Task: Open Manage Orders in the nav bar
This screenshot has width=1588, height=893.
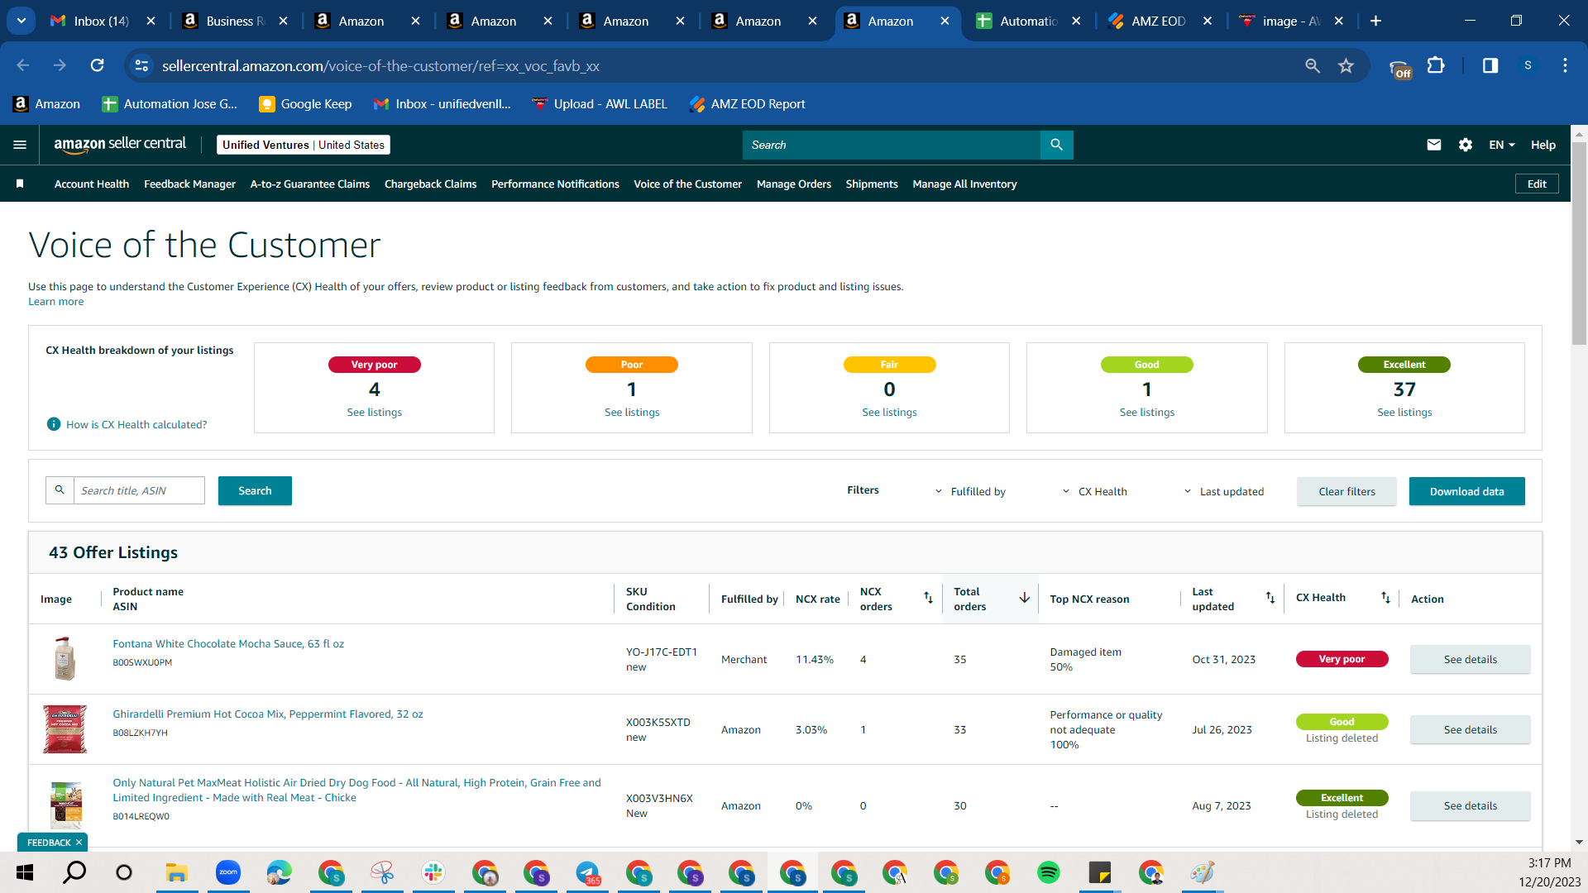Action: tap(794, 184)
